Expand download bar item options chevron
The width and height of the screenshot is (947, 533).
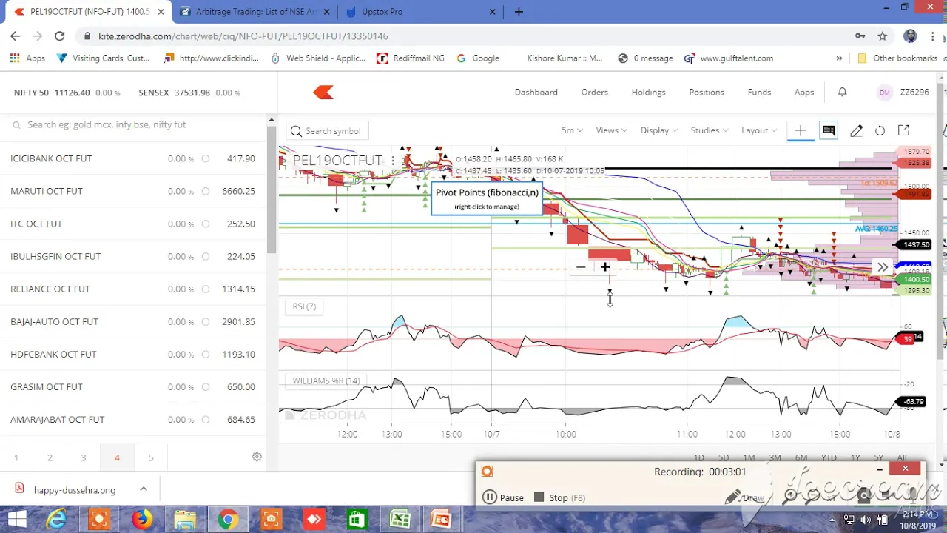[144, 489]
